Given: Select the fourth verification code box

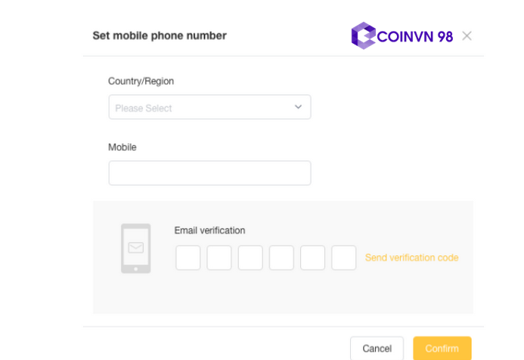Looking at the screenshot, I should [281, 257].
